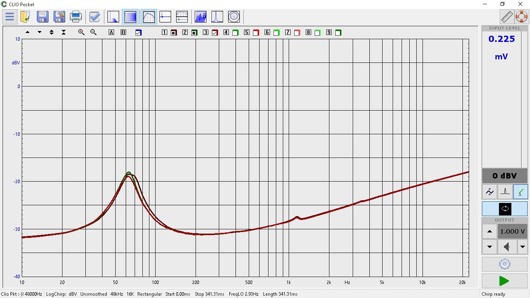
Task: Enable overlay 6 light green checkbox
Action: 277,33
